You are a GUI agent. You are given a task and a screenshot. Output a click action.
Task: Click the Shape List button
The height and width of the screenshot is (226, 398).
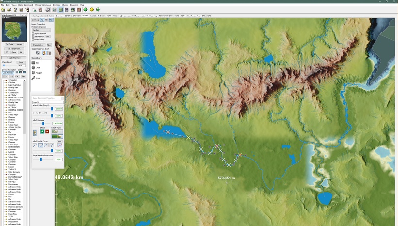(x=38, y=45)
